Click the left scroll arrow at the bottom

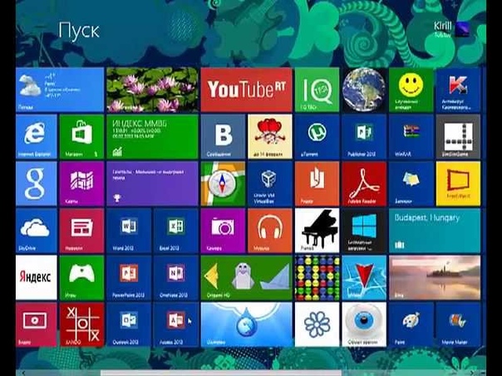(23, 373)
